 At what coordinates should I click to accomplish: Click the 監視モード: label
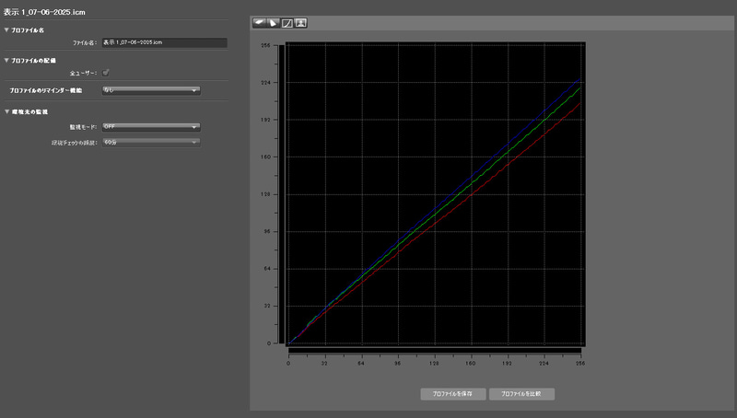pos(83,127)
